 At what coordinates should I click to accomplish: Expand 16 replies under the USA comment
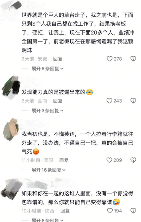49,170
